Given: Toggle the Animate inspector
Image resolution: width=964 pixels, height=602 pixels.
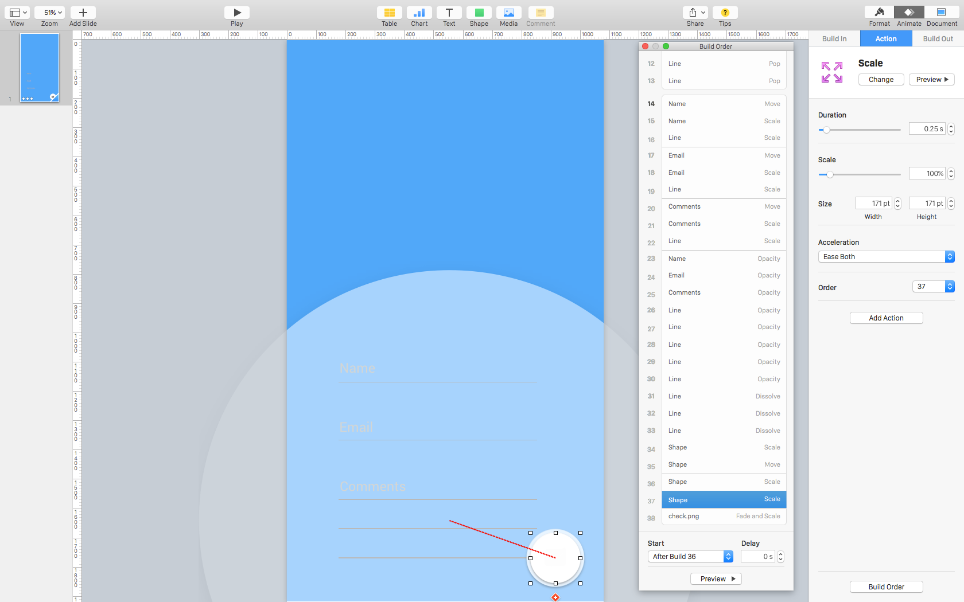Looking at the screenshot, I should (x=909, y=13).
